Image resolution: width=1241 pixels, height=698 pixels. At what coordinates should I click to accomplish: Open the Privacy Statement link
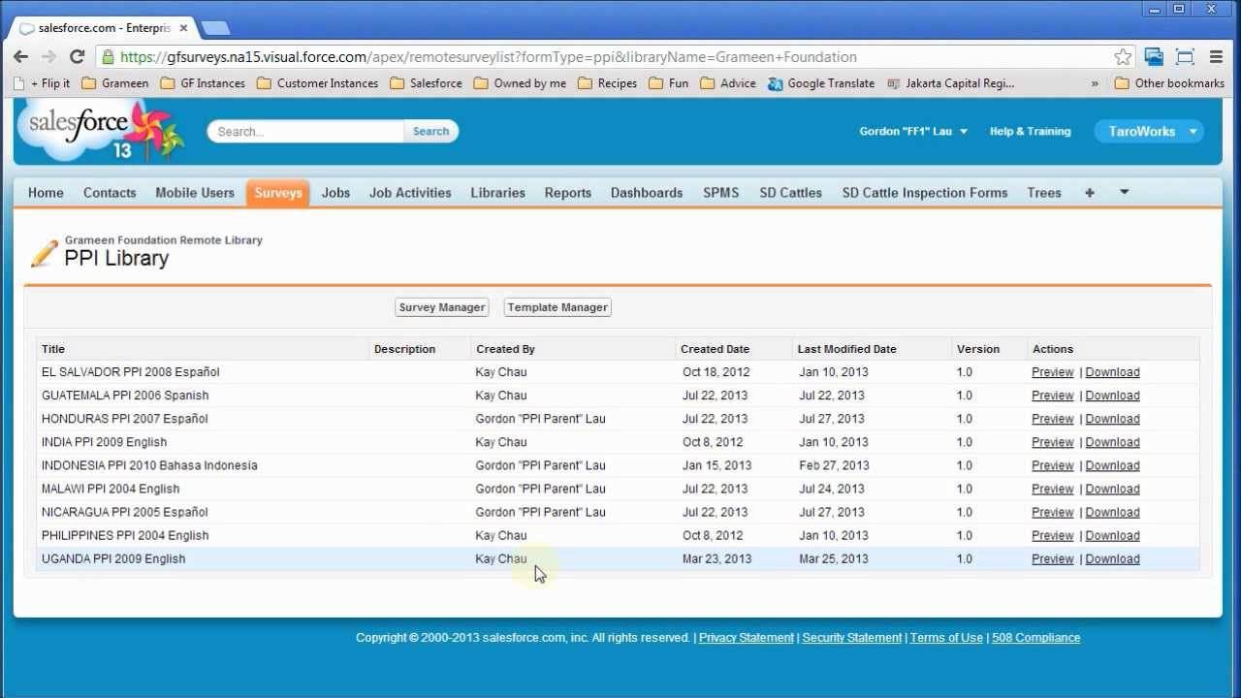coord(747,638)
